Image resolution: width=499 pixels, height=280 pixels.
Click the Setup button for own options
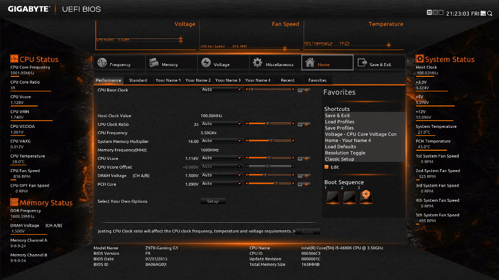coord(213,201)
